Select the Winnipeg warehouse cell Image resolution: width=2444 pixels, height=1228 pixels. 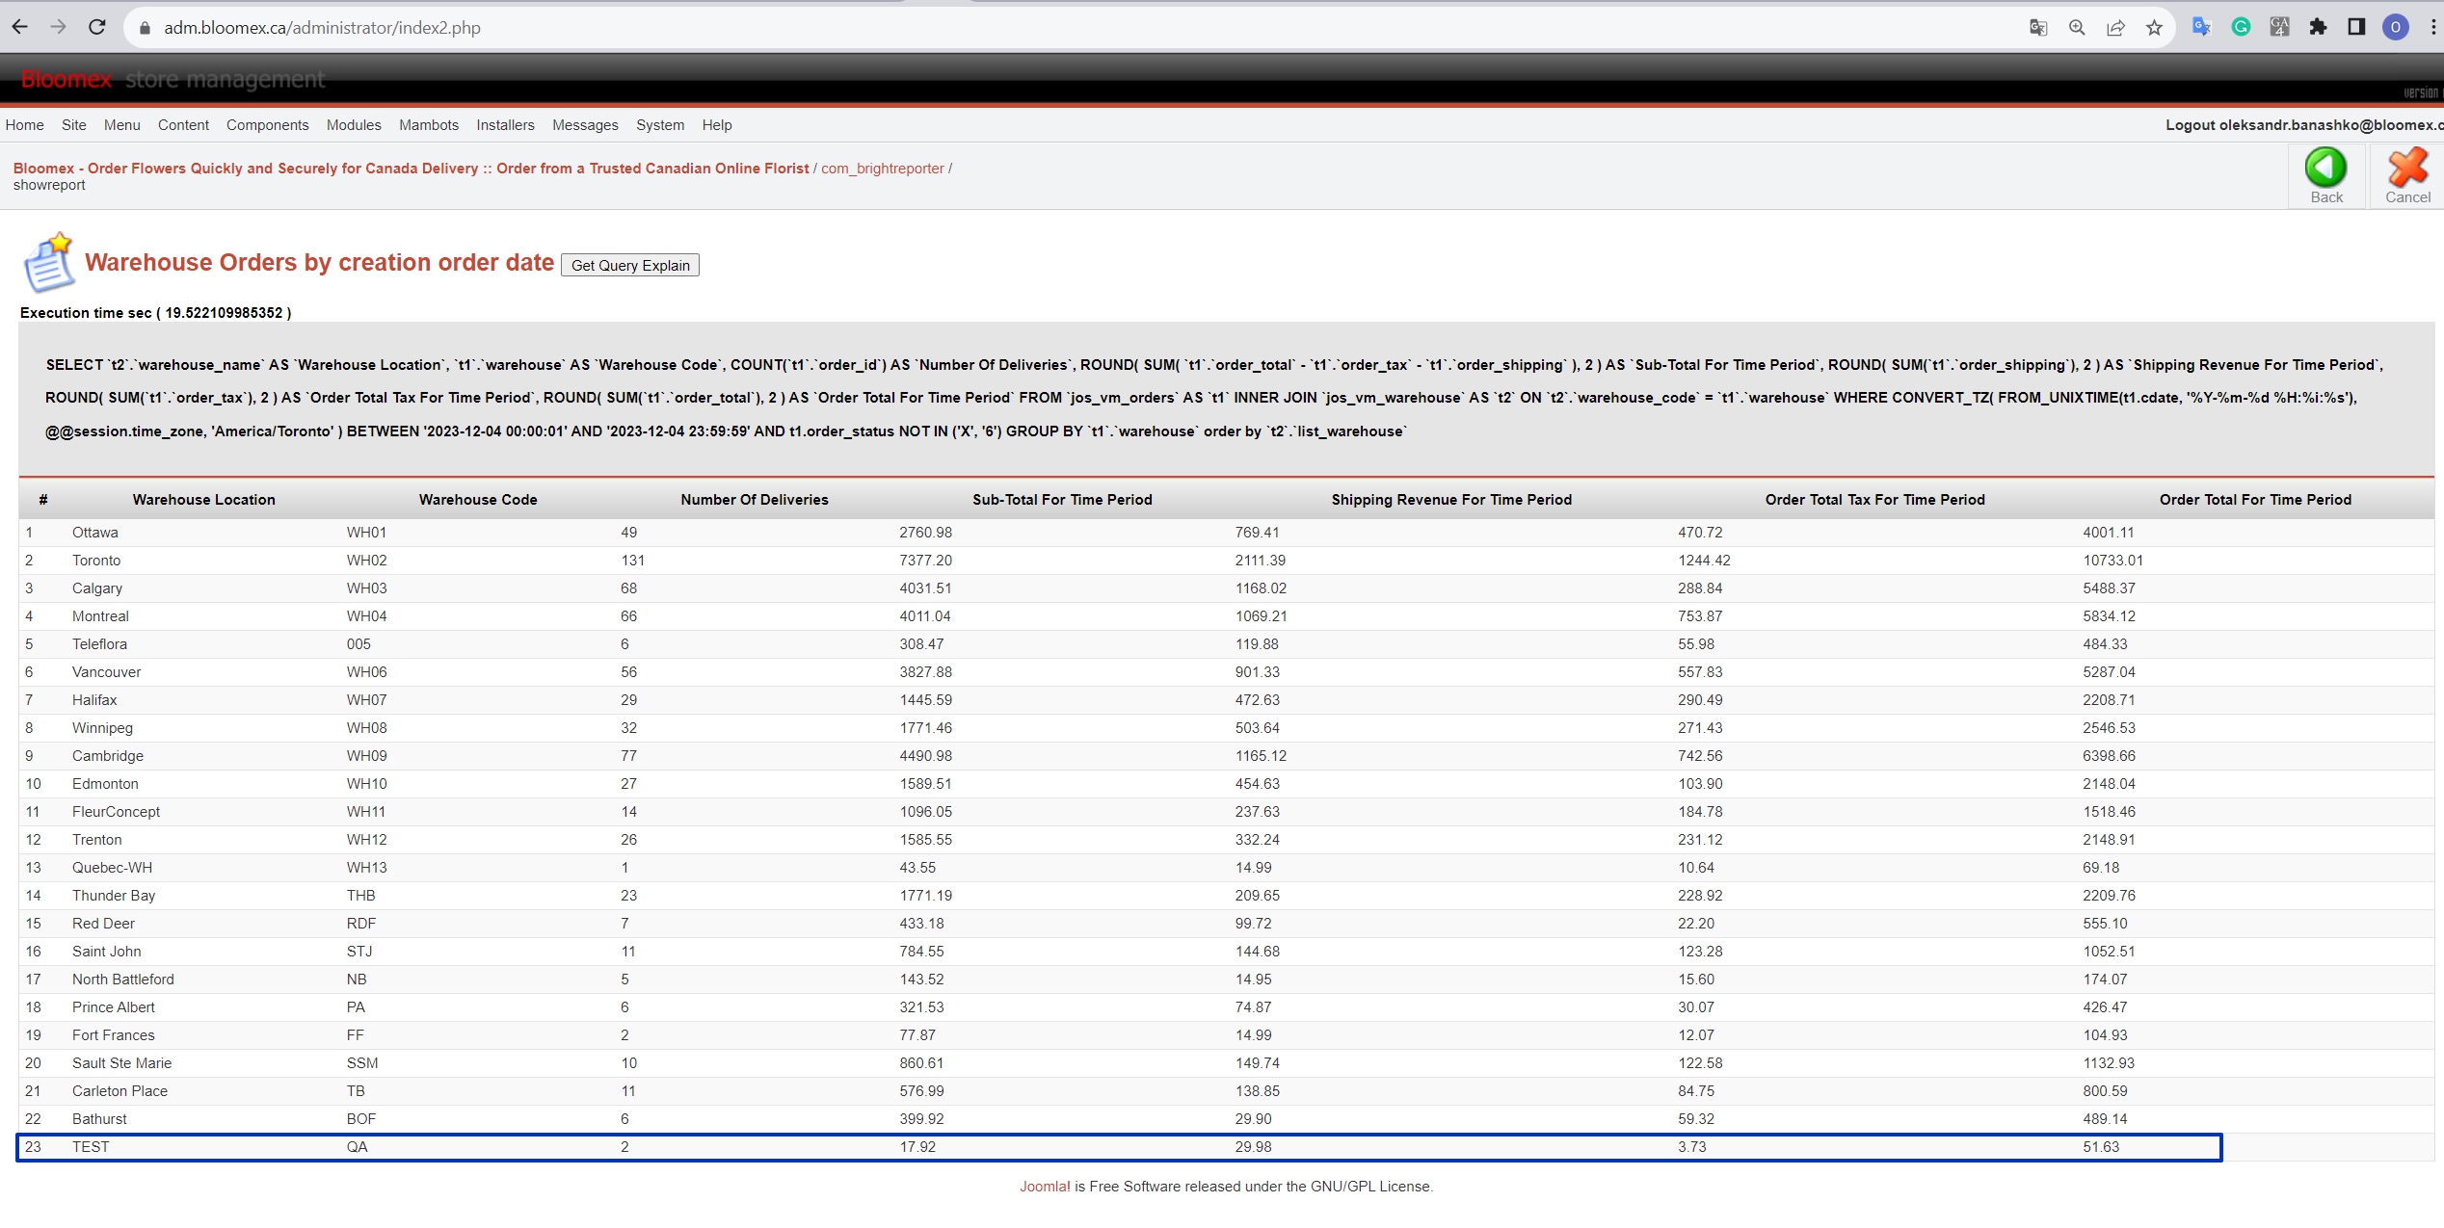[102, 728]
